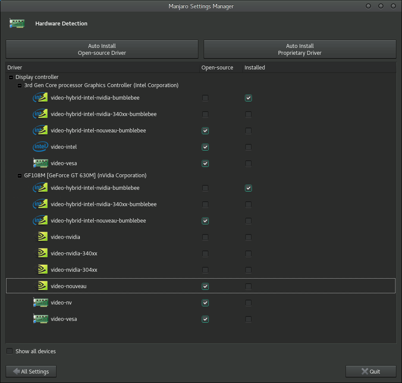Toggle Installed checkbox for video-nouveau
402x383 pixels.
248,286
